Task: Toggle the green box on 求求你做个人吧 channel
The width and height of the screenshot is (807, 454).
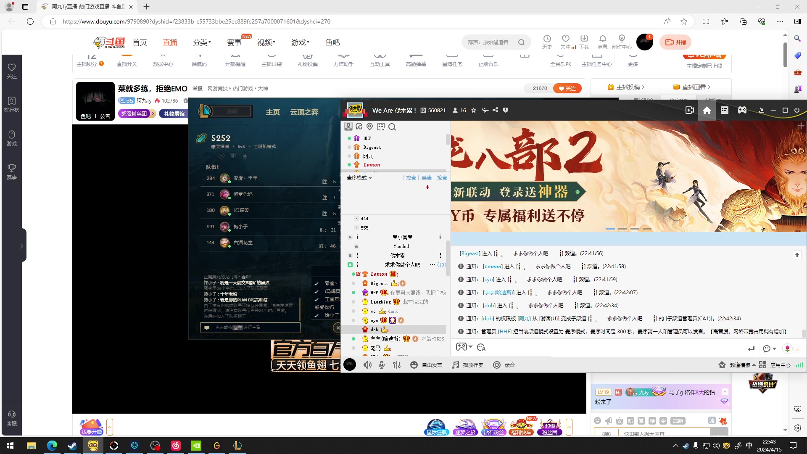Action: tap(350, 265)
